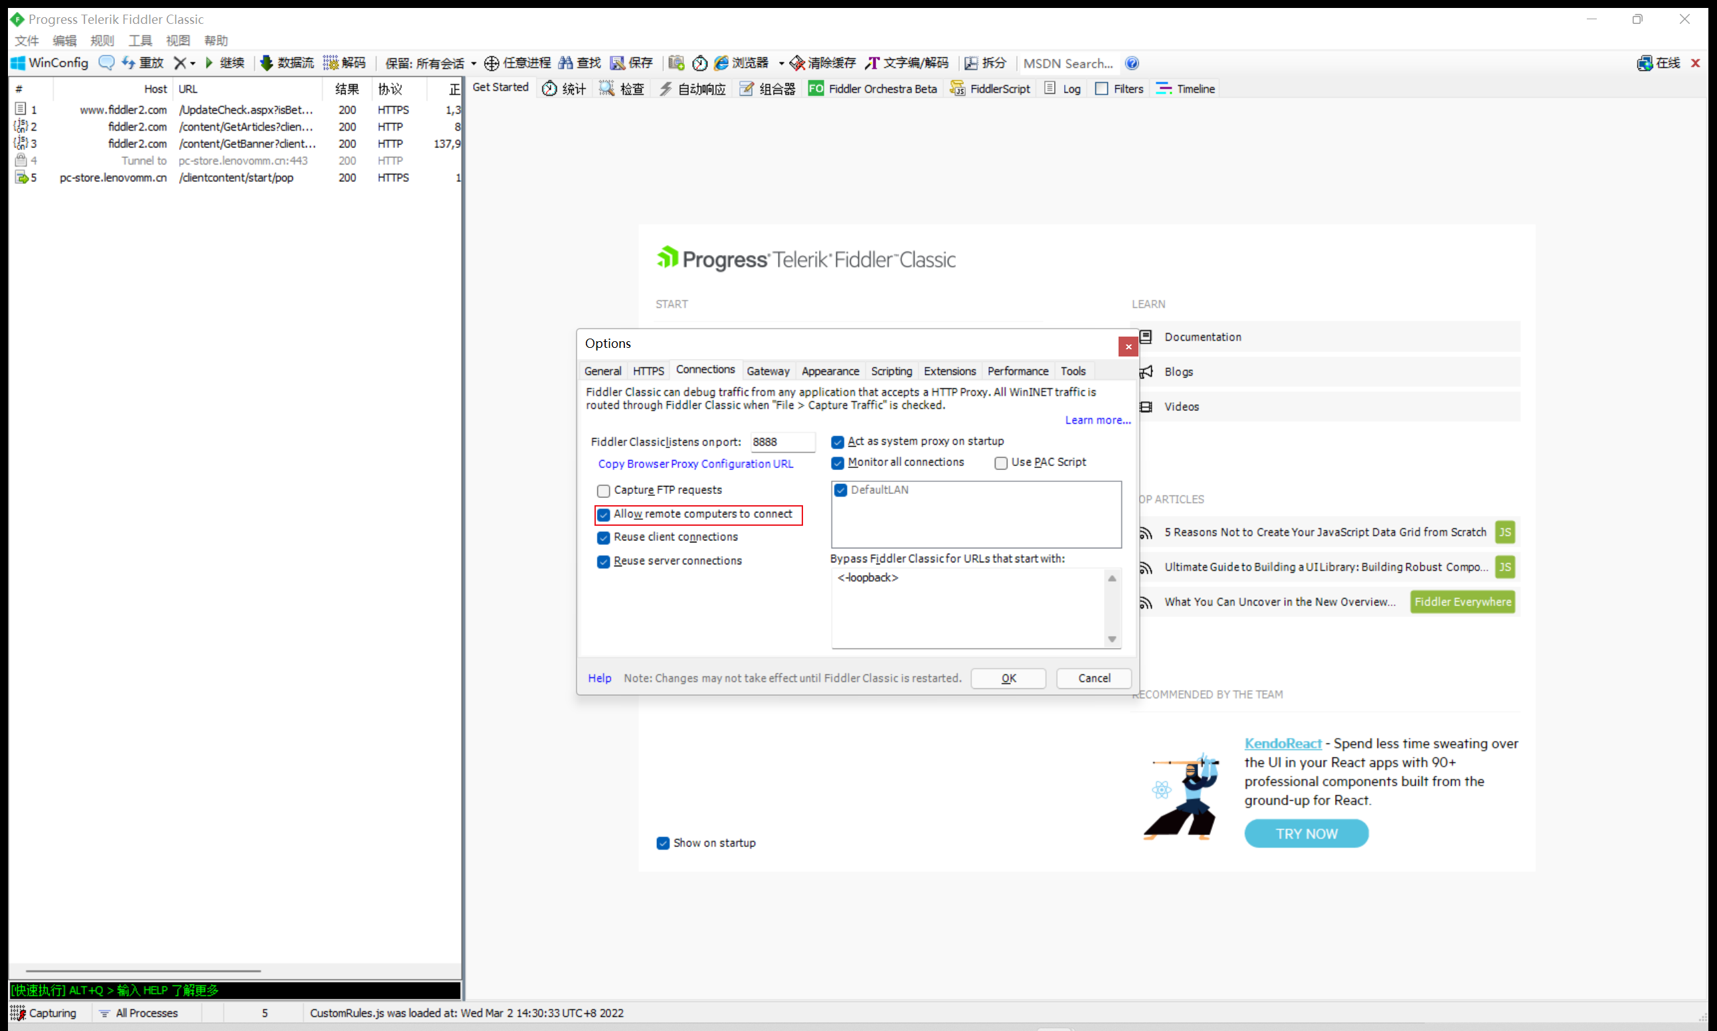Click the listen port input field
This screenshot has width=1717, height=1031.
781,442
